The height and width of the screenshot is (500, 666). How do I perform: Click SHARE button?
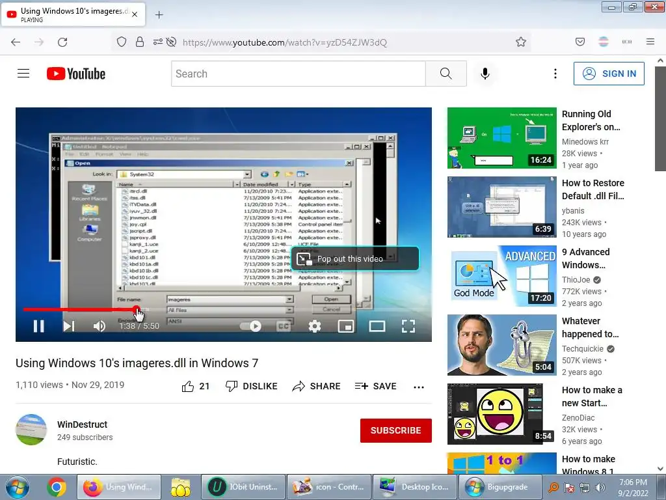(x=317, y=386)
